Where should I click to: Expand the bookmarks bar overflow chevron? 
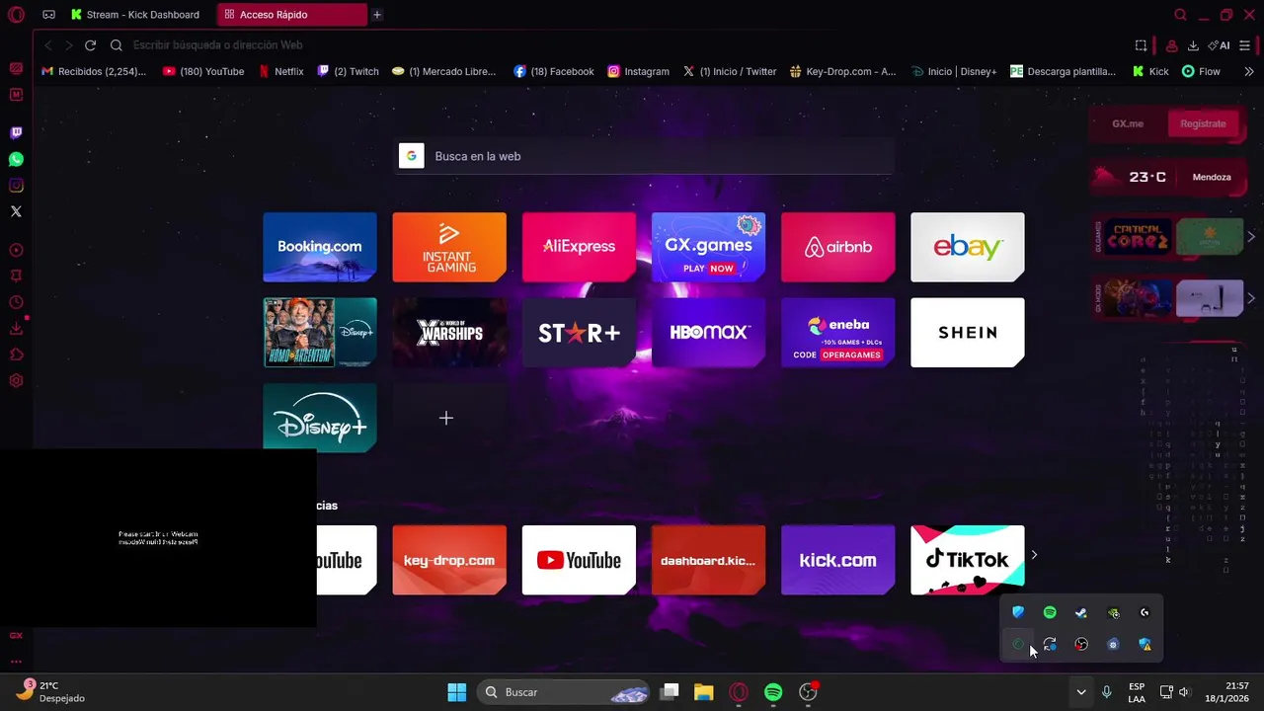tap(1249, 71)
